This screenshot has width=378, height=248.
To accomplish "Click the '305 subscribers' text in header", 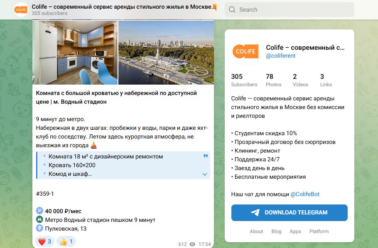I will click(x=49, y=13).
